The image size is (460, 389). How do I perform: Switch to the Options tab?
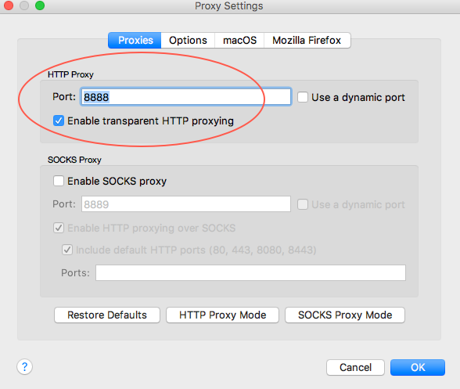tap(188, 40)
